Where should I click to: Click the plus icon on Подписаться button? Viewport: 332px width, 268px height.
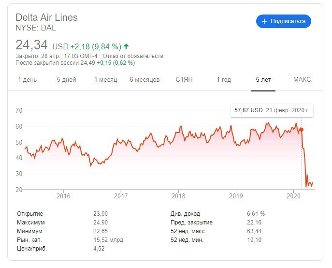[x=264, y=21]
